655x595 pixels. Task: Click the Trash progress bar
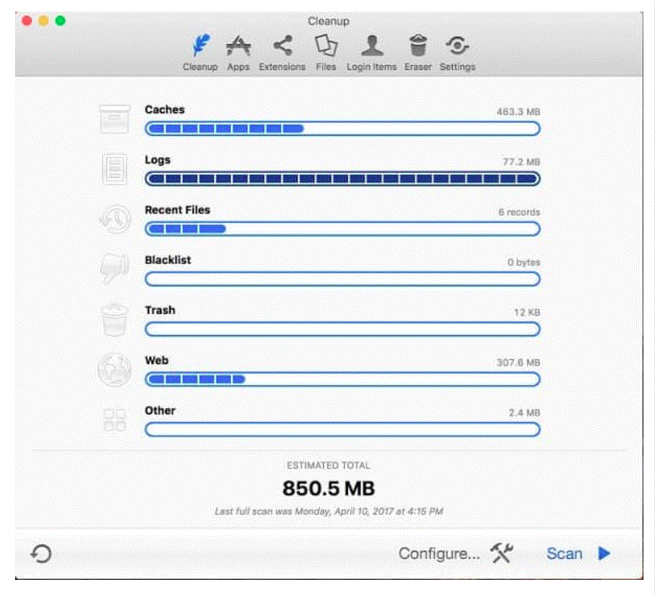(343, 329)
